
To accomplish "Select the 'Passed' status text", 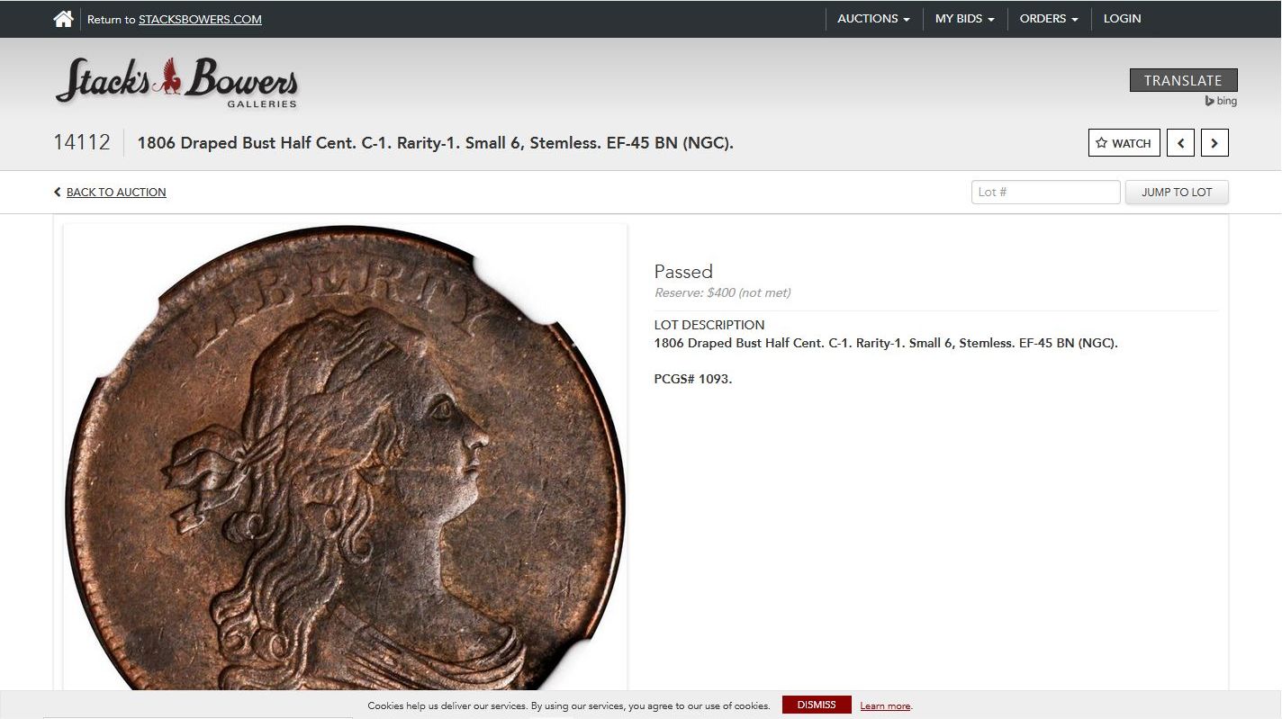I will (x=683, y=272).
